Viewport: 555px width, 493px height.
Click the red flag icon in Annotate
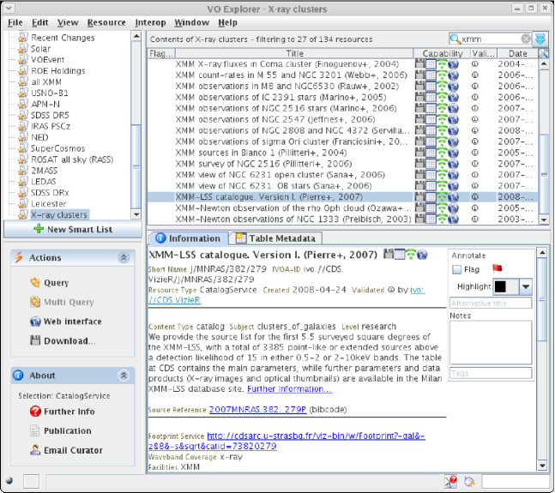point(497,268)
